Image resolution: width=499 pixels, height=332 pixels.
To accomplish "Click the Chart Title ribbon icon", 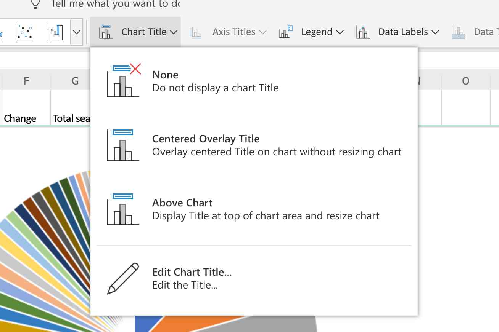I will pyautogui.click(x=106, y=32).
